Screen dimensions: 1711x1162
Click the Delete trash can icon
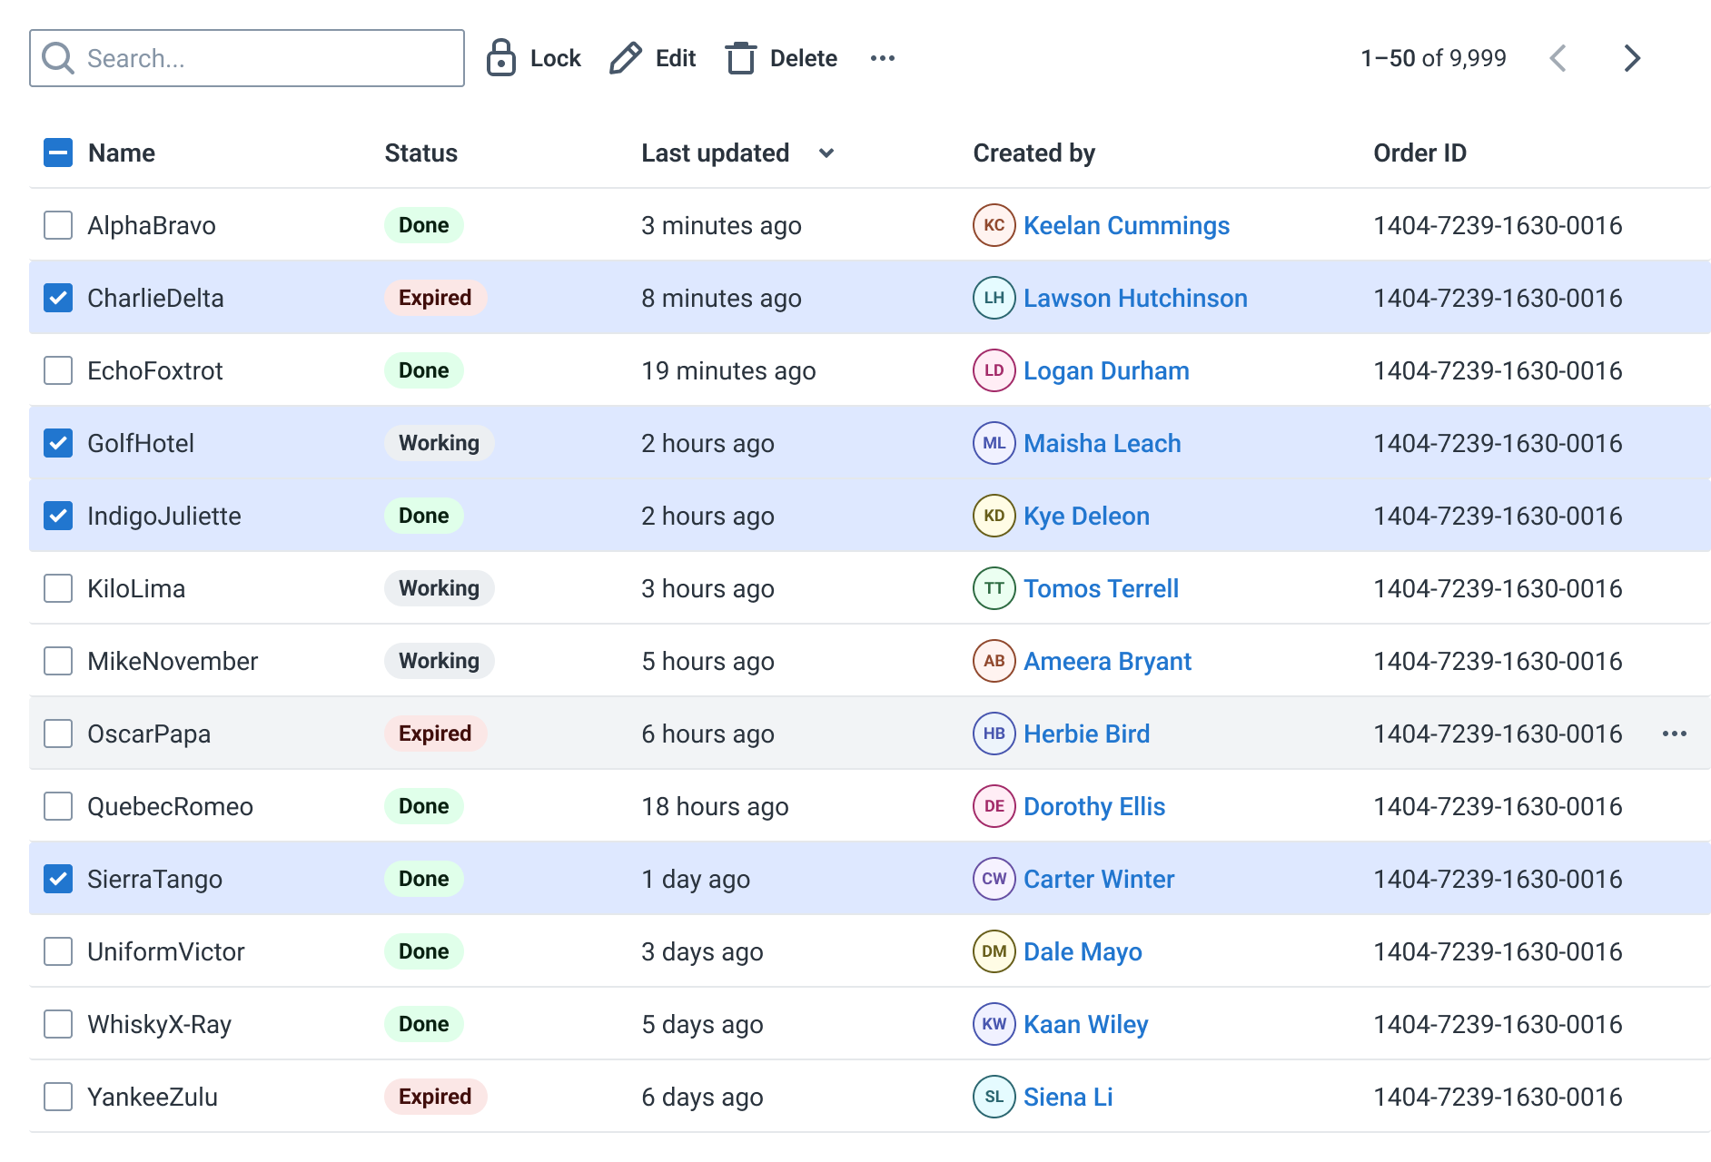tap(740, 58)
